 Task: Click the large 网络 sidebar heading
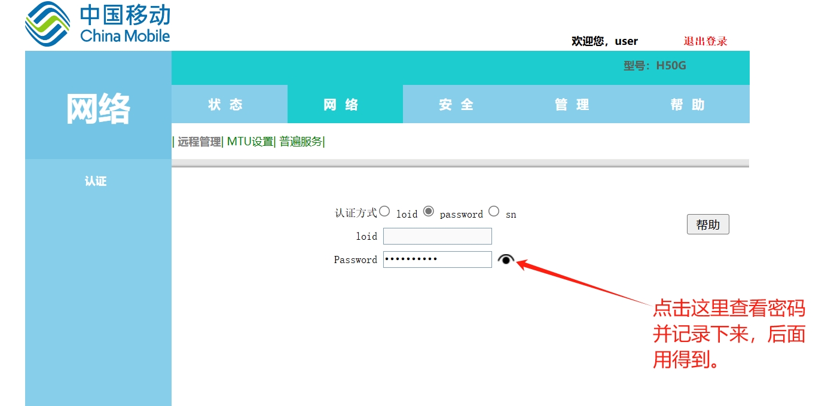(98, 109)
